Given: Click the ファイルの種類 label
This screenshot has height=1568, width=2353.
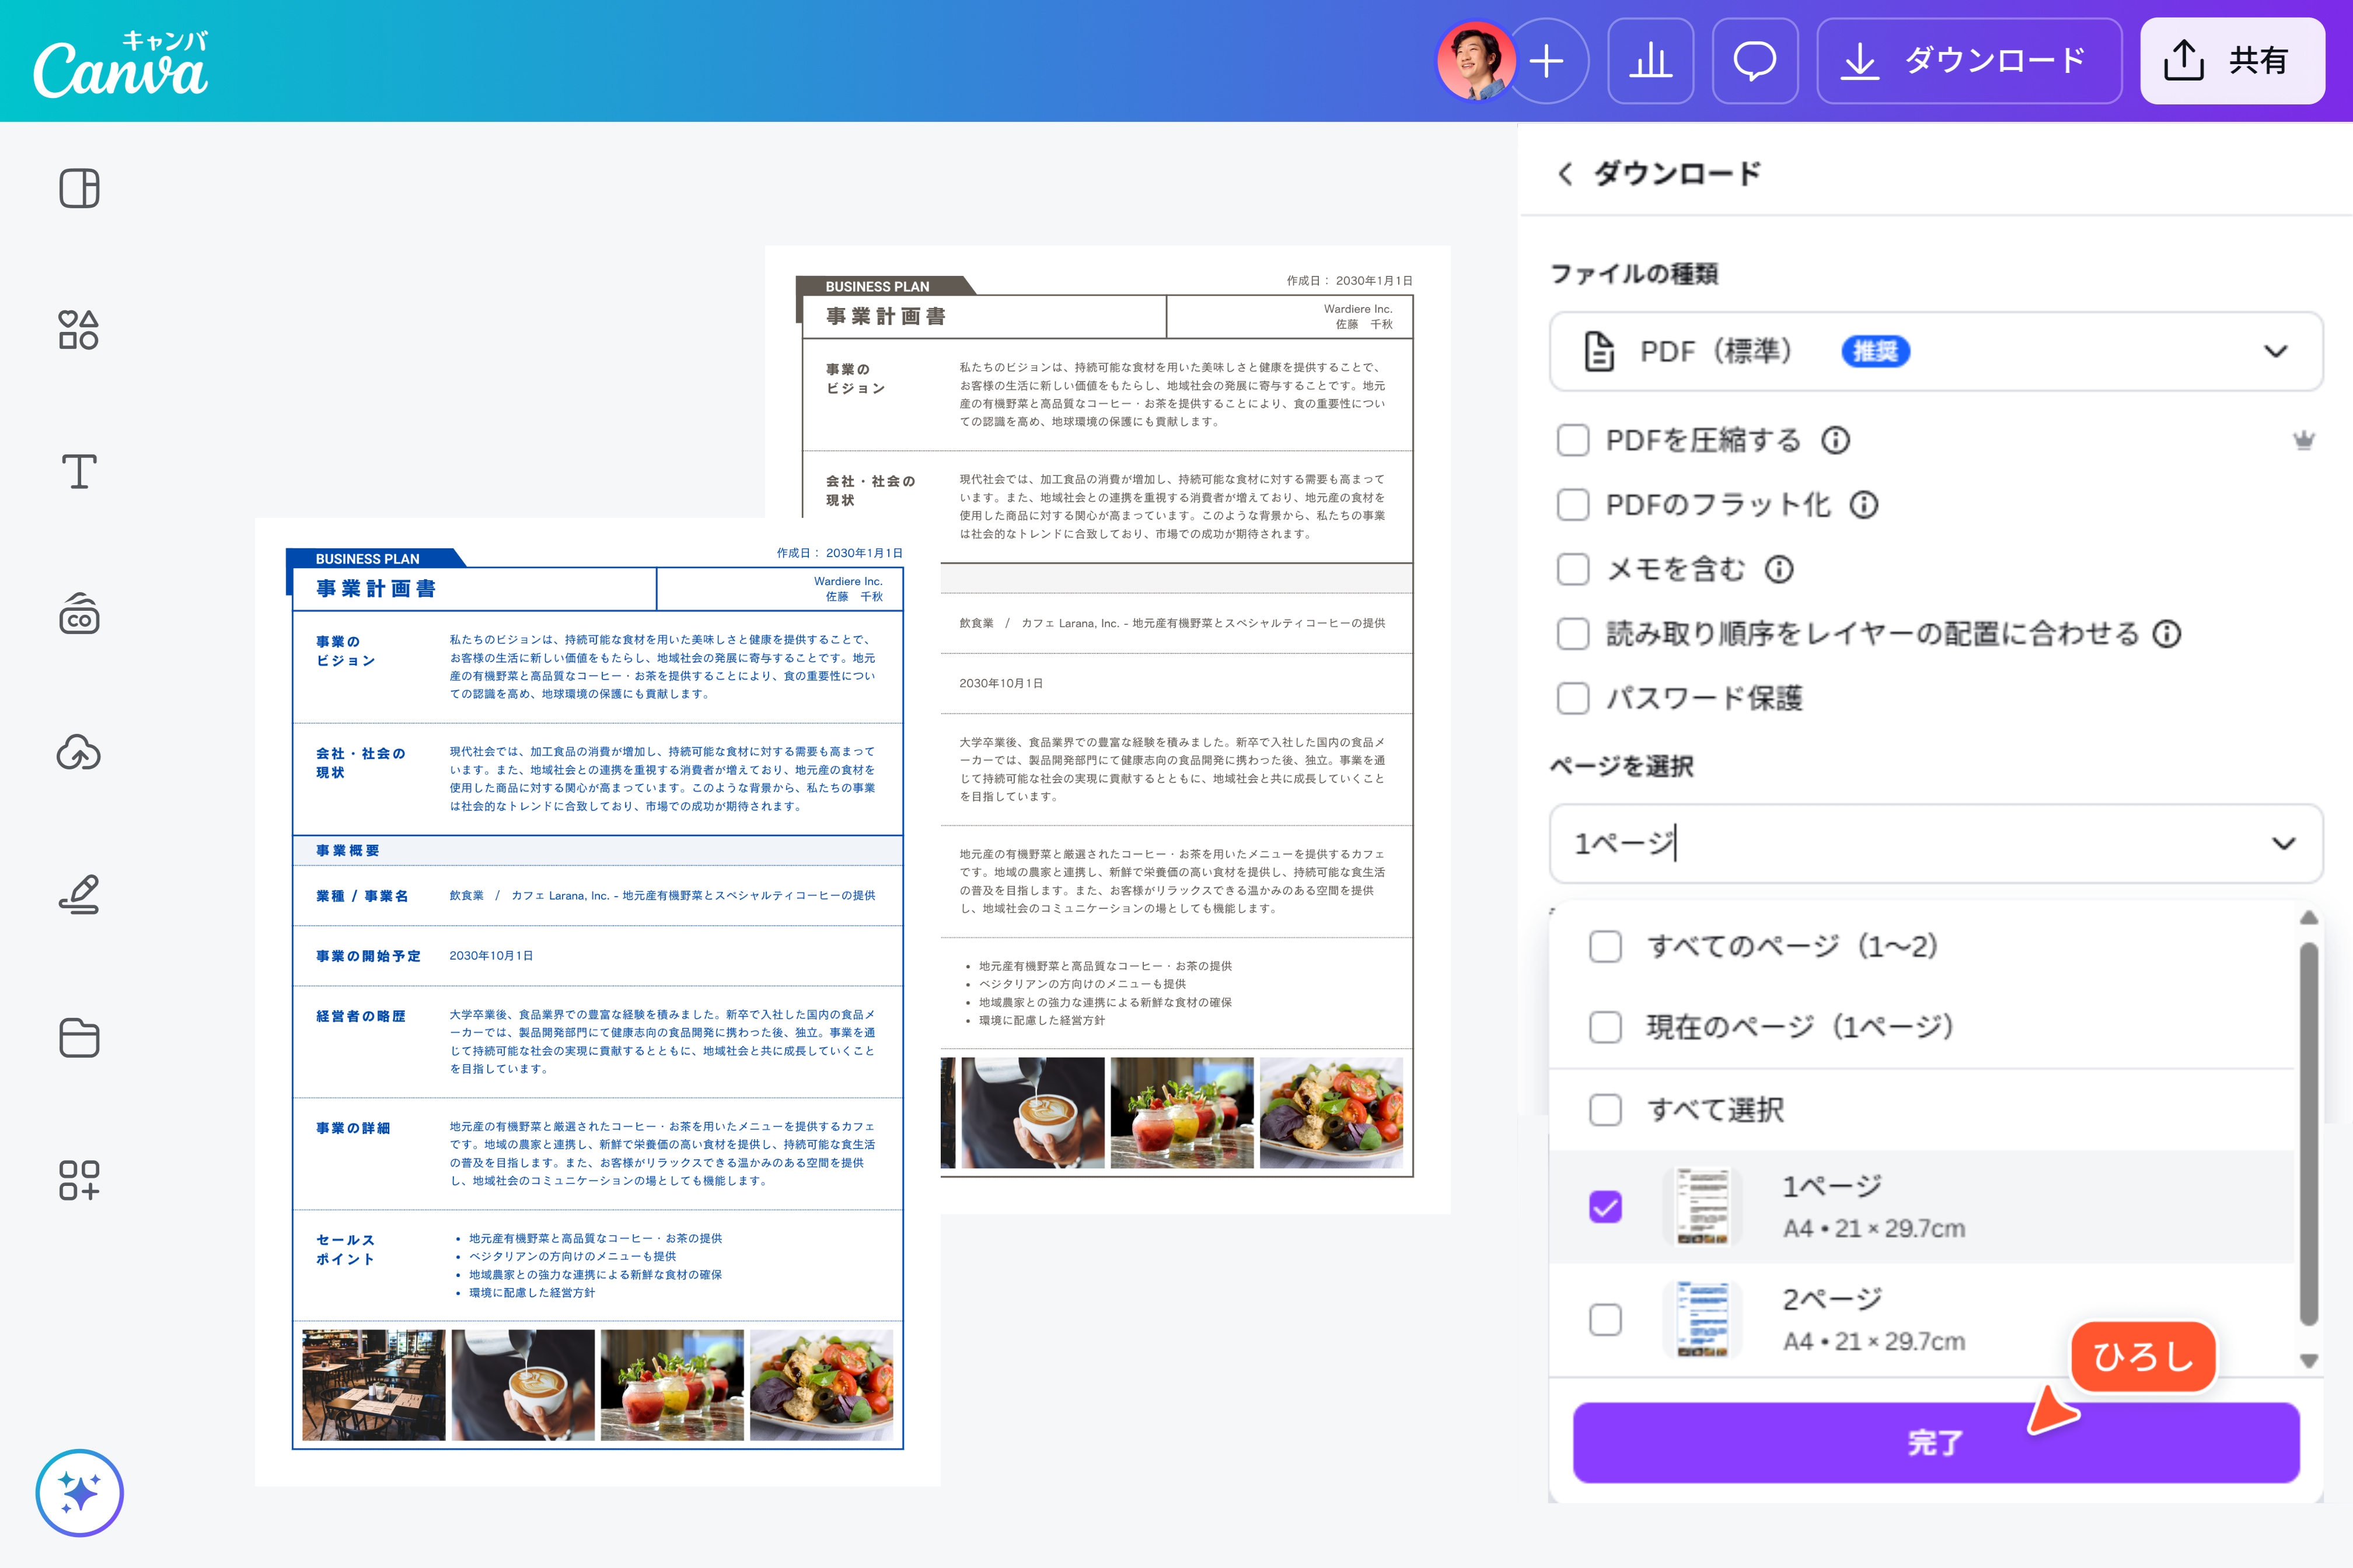Looking at the screenshot, I should pos(1633,274).
